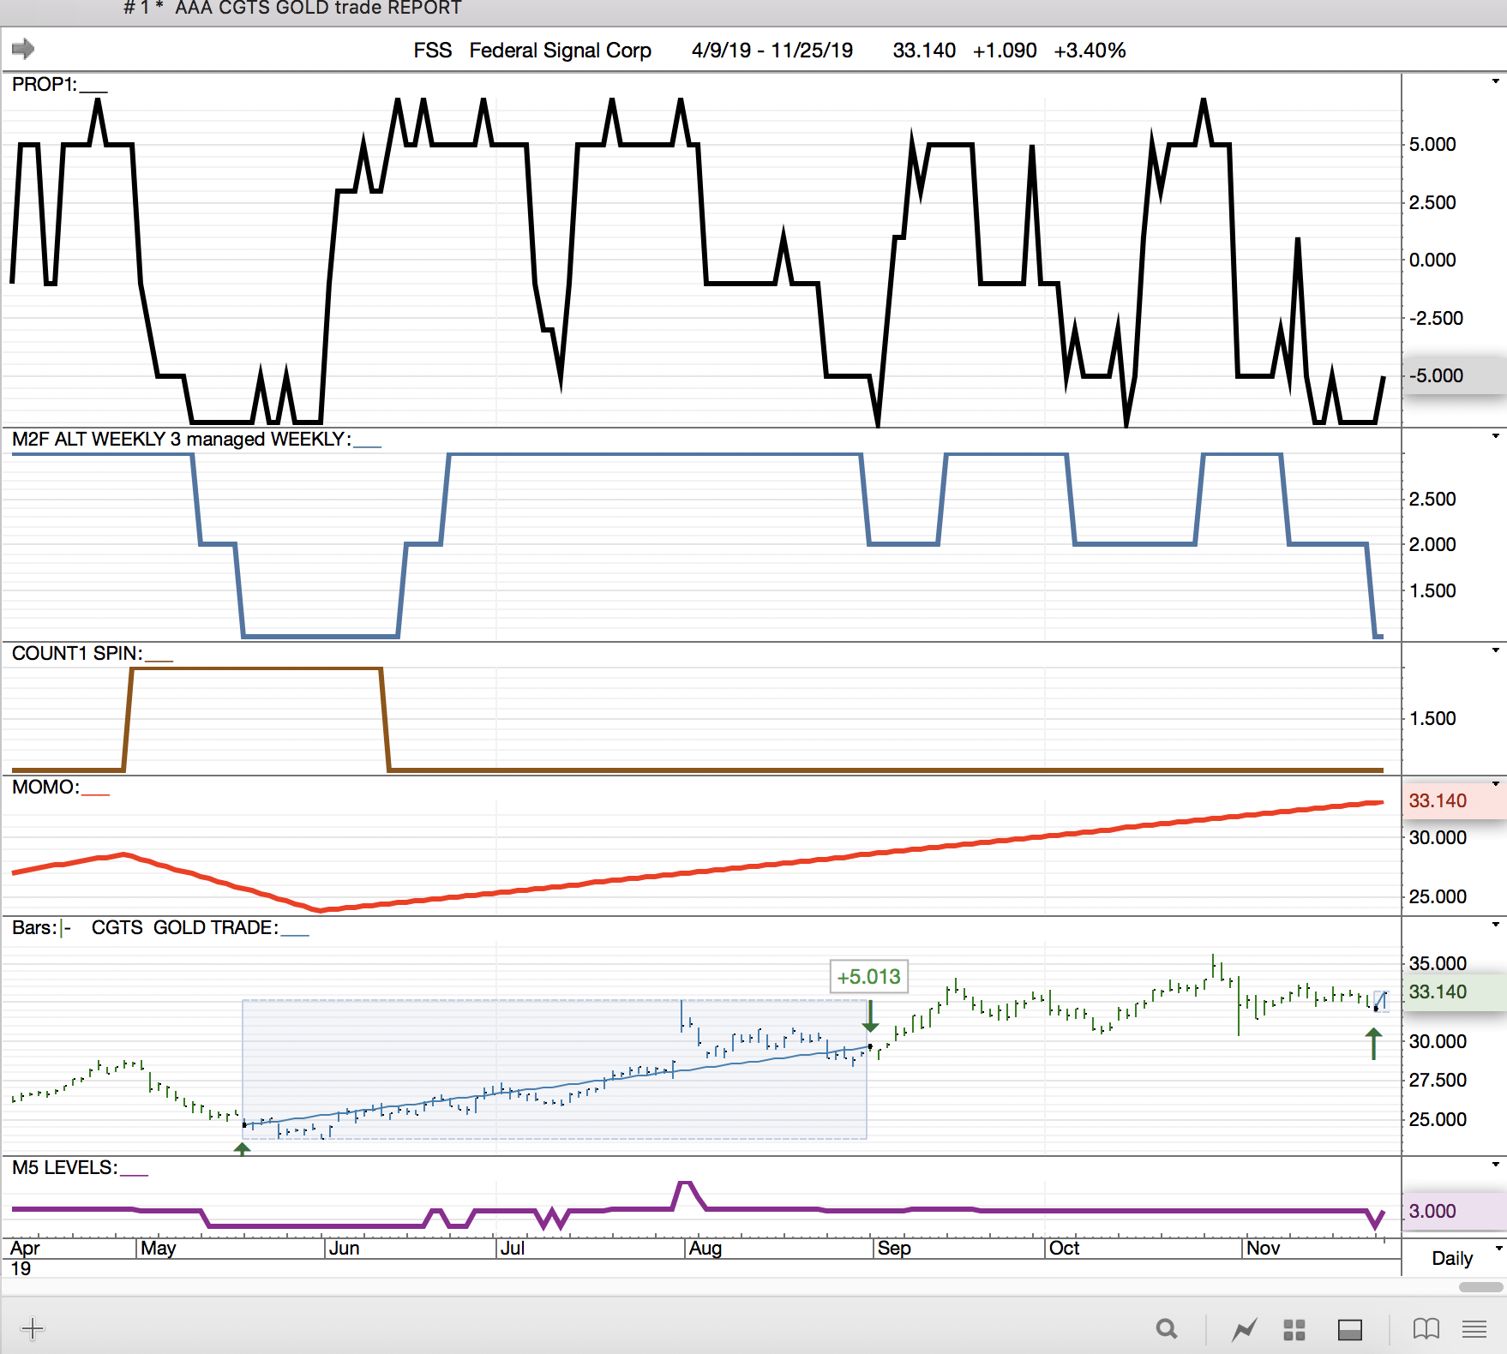Open the list lines icon

[1474, 1329]
